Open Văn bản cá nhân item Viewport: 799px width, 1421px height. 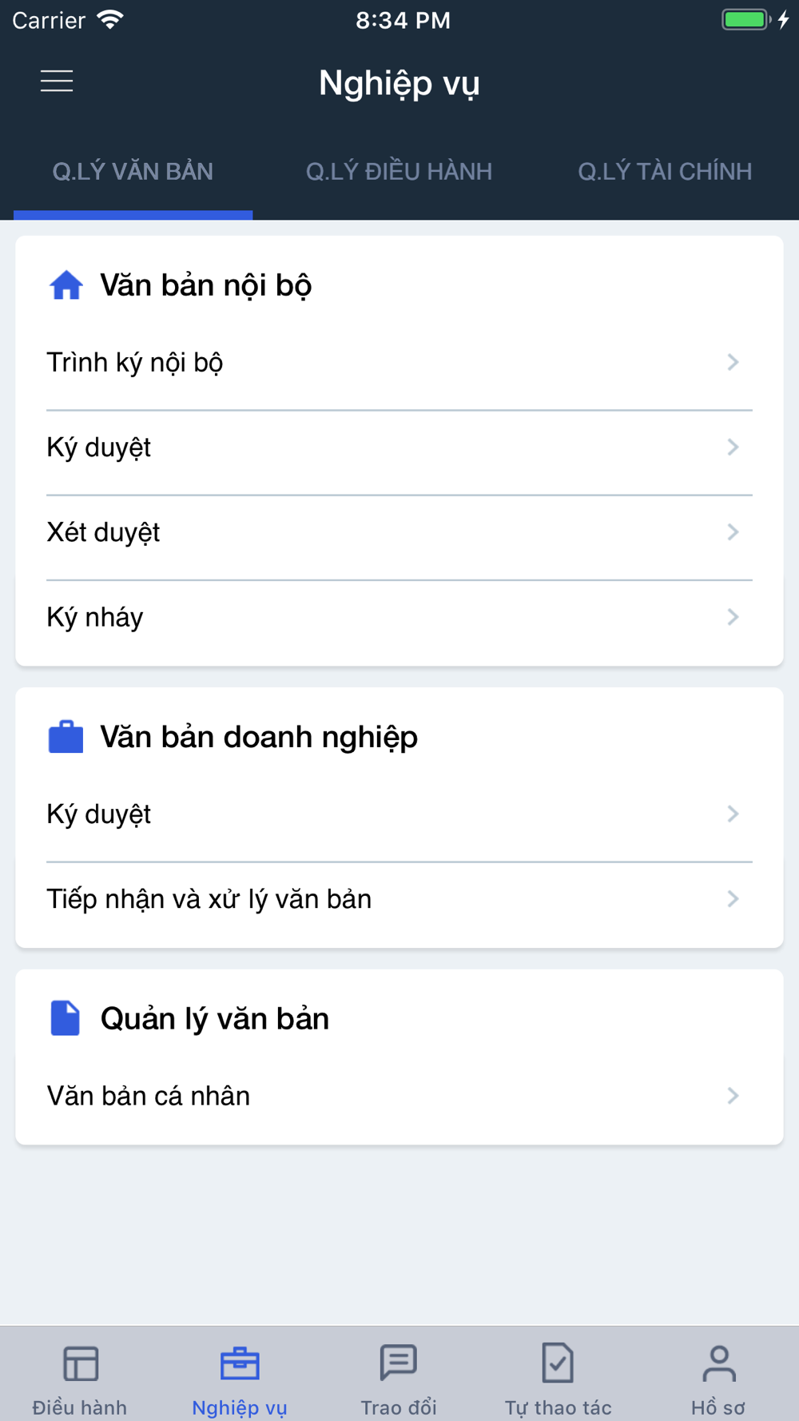pos(399,1096)
